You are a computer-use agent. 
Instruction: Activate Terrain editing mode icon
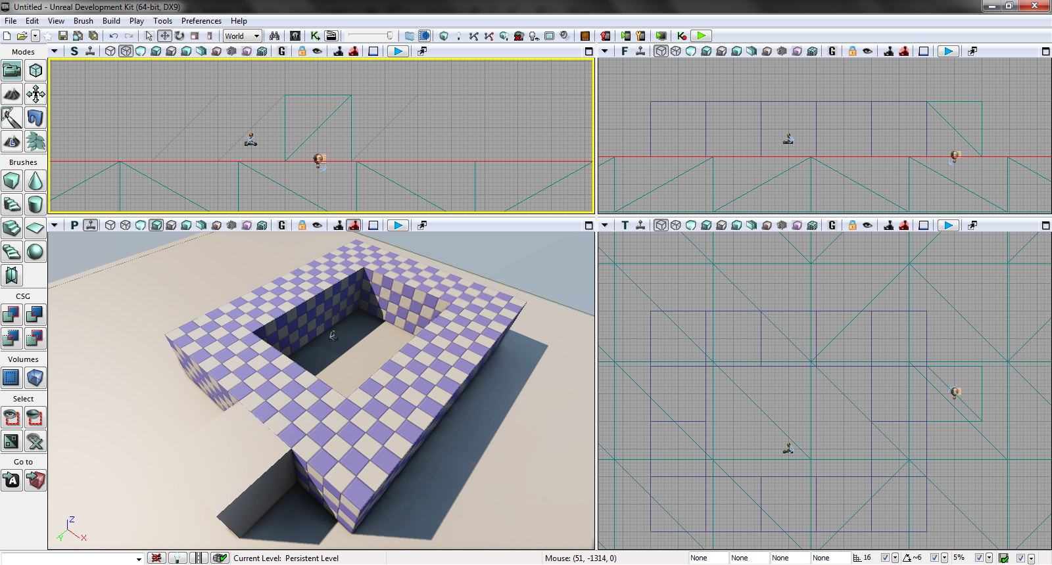(11, 94)
